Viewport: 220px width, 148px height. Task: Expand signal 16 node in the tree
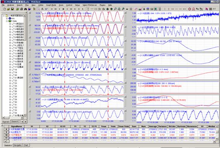(x=10, y=64)
